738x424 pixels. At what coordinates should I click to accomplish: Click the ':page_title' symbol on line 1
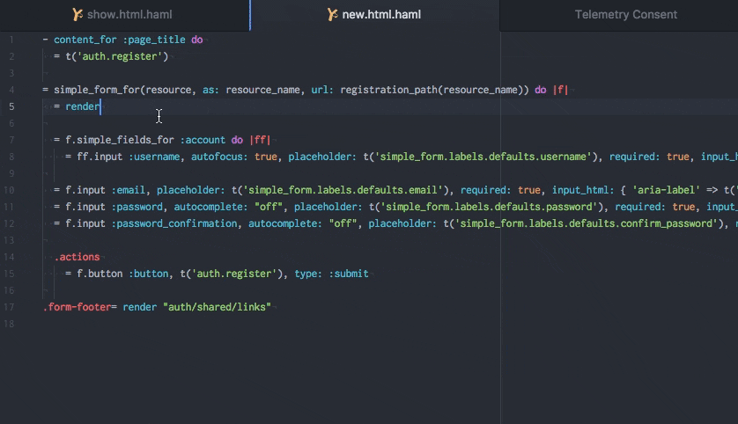(154, 40)
